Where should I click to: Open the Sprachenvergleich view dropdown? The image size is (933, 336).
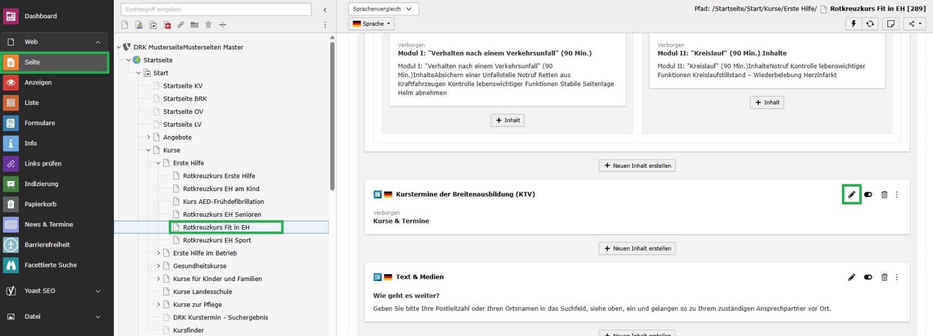pyautogui.click(x=383, y=9)
